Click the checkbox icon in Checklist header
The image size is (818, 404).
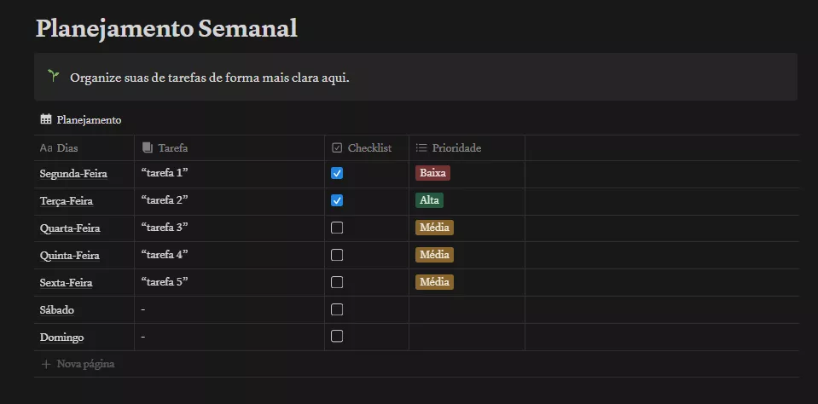pyautogui.click(x=337, y=148)
